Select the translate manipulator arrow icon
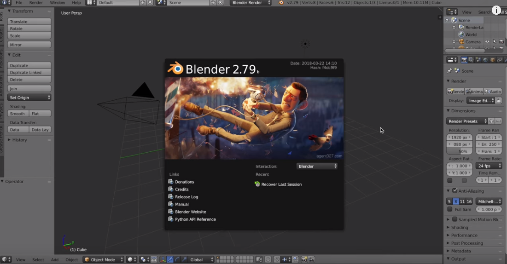Image resolution: width=507 pixels, height=264 pixels. pos(170,259)
